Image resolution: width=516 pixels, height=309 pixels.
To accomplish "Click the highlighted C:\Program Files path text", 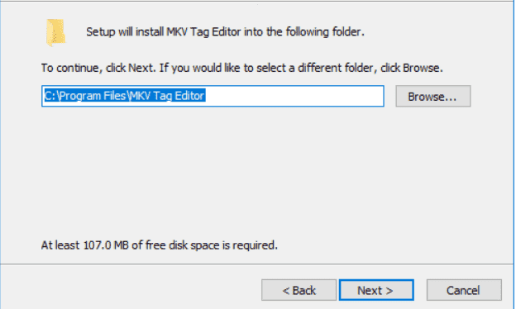I will [125, 96].
